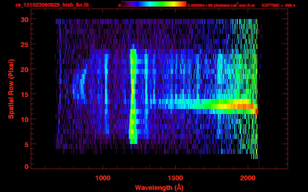The image size is (308, 192).
Task: Click the bright vertical emission line near 1200 Å
Action: 133,96
